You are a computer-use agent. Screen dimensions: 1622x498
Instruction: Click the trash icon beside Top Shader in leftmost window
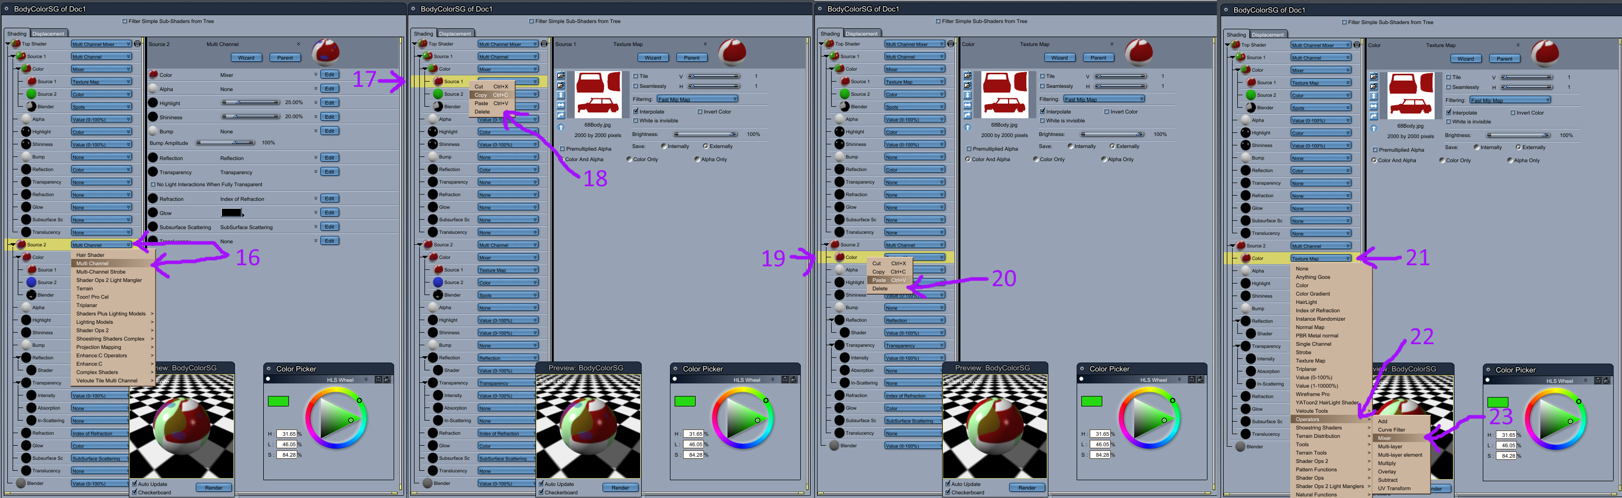137,44
